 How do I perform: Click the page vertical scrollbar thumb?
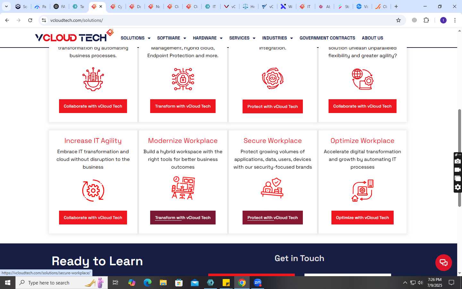459,158
